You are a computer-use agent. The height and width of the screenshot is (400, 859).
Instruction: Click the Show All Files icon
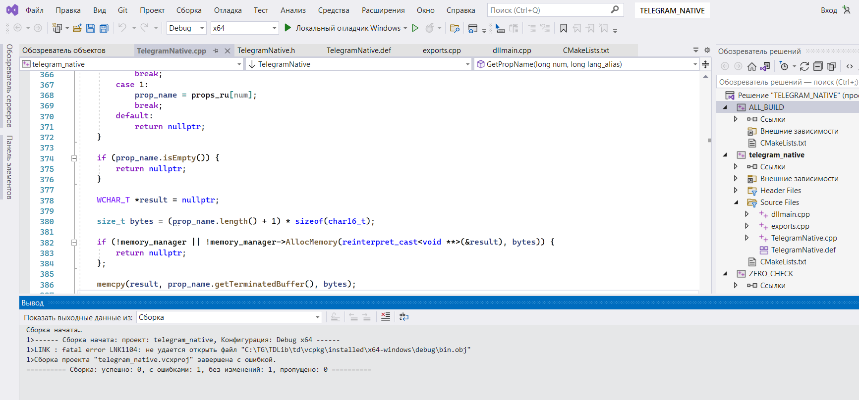831,66
